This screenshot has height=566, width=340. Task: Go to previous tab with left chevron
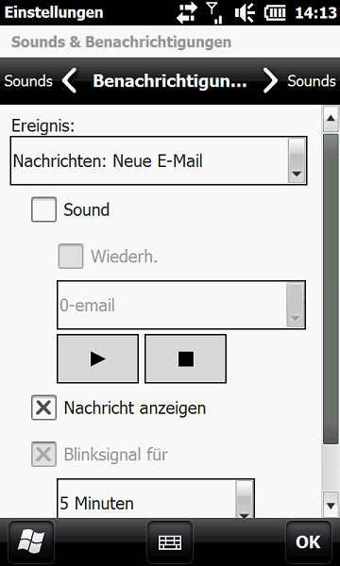pos(69,81)
